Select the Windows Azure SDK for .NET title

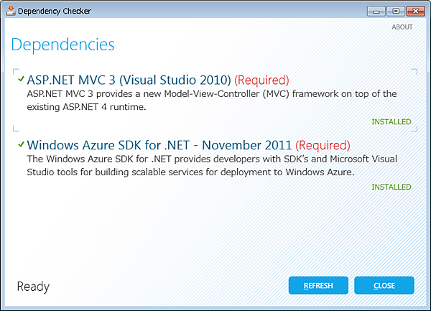[x=159, y=145]
